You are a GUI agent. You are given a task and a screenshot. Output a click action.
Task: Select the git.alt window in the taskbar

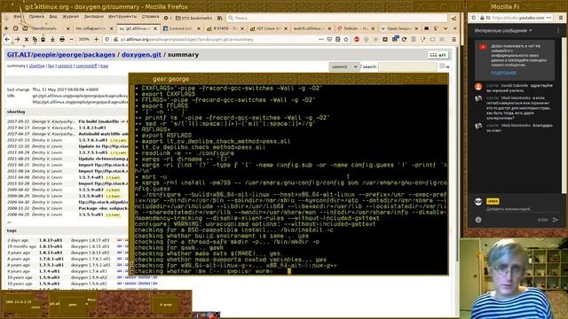54,304
